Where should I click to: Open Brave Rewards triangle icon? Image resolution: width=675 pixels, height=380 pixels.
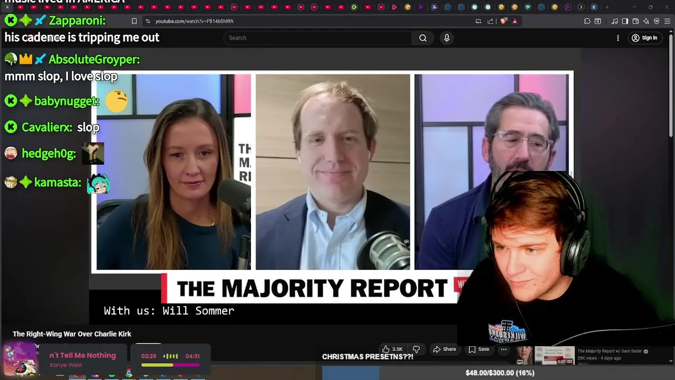[x=515, y=21]
